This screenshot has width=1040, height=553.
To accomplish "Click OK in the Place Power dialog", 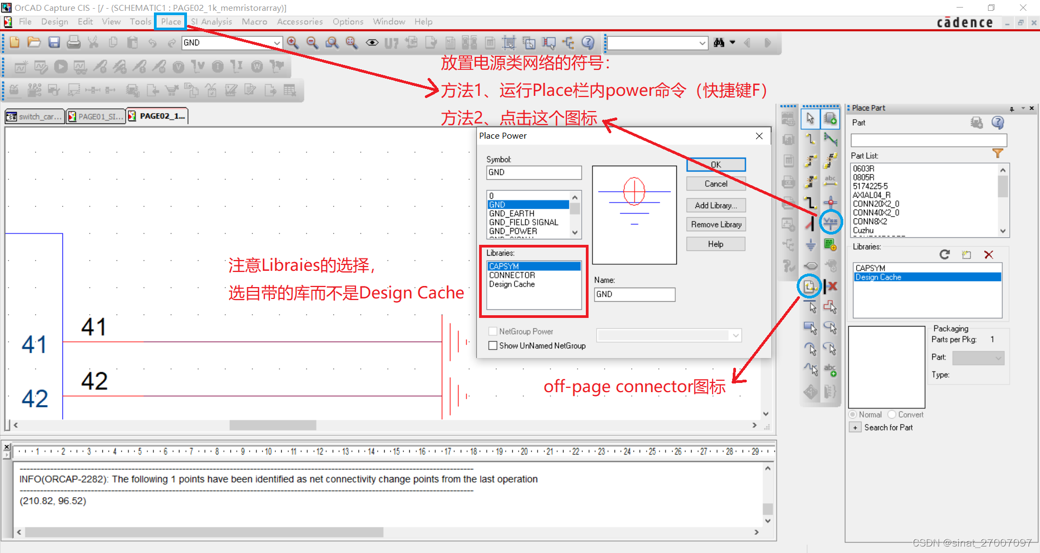I will coord(715,164).
